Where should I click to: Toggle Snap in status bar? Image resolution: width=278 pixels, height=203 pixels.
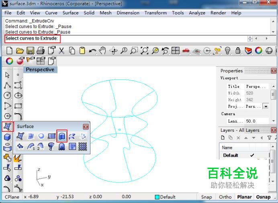(x=206, y=197)
